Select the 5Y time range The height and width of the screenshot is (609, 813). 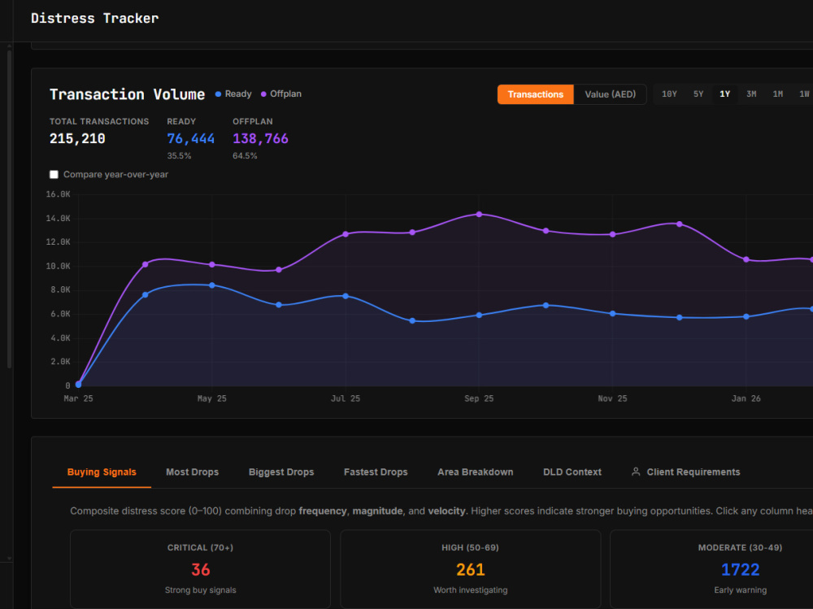point(698,94)
